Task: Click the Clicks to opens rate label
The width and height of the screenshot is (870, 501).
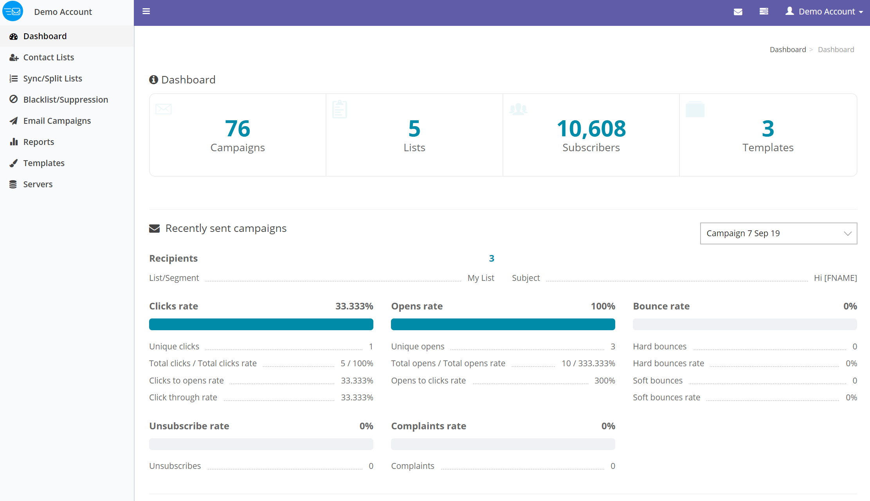Action: pos(186,381)
